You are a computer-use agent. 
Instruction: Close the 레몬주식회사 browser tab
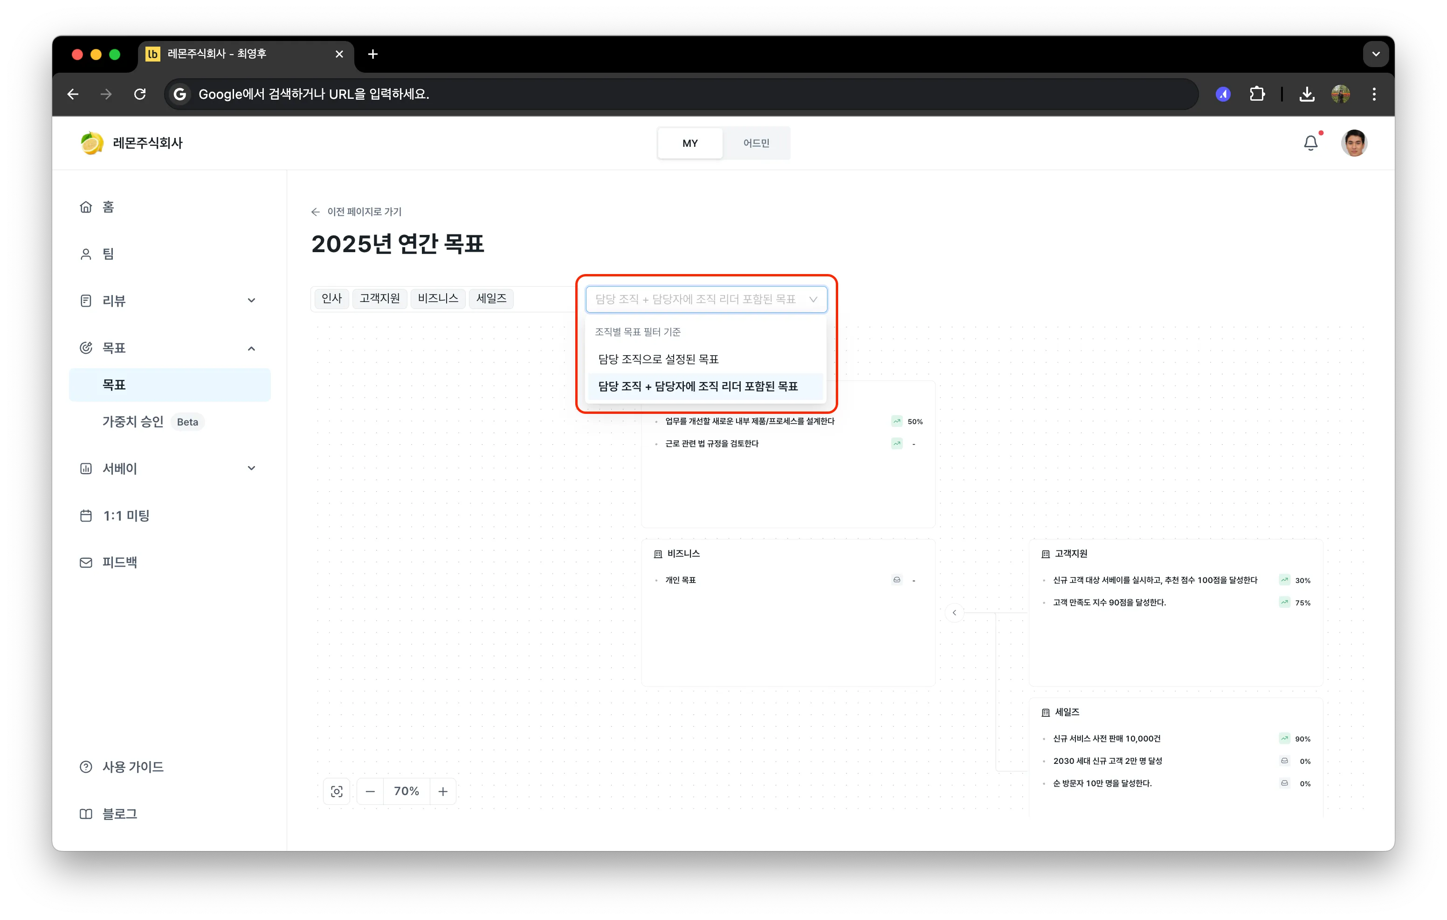point(339,54)
